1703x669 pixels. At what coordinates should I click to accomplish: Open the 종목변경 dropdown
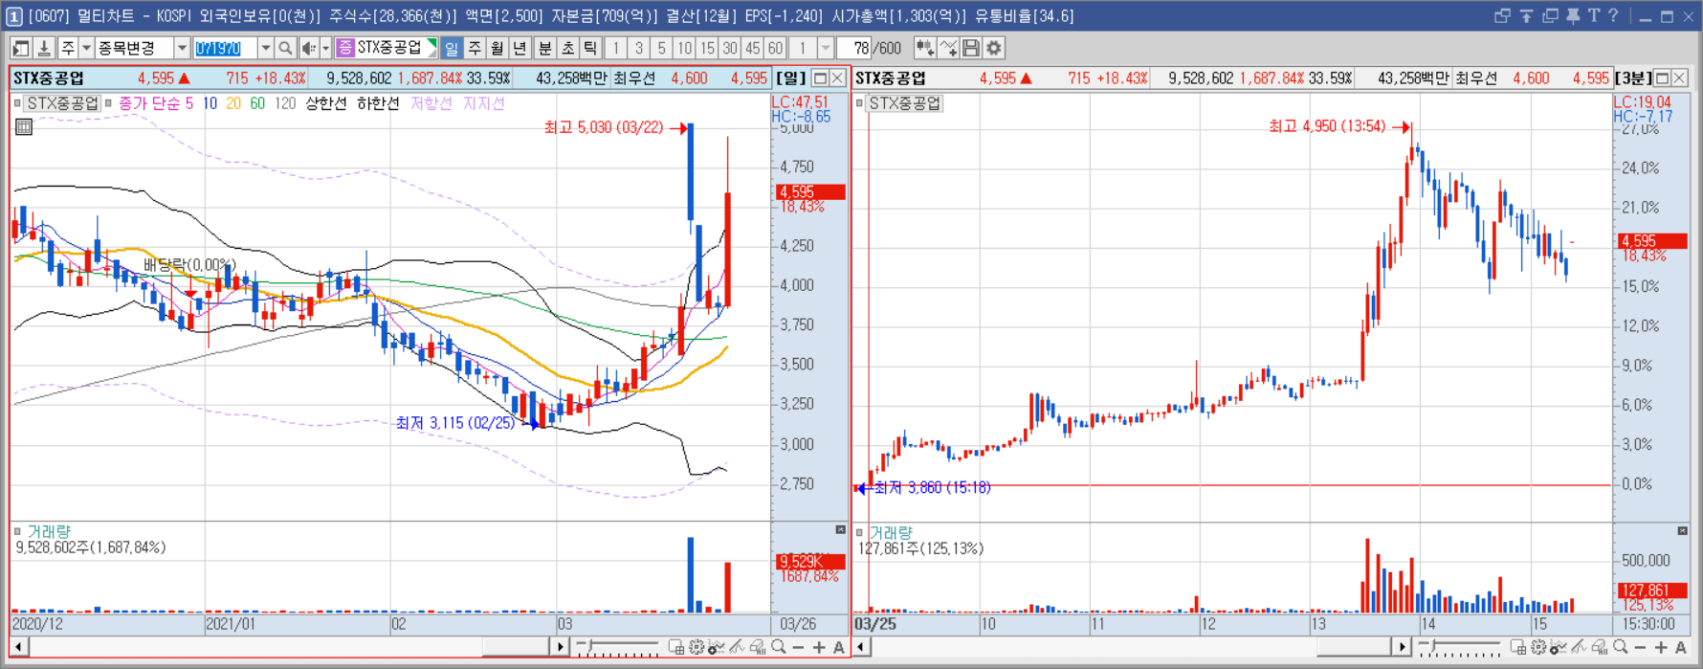pyautogui.click(x=182, y=48)
